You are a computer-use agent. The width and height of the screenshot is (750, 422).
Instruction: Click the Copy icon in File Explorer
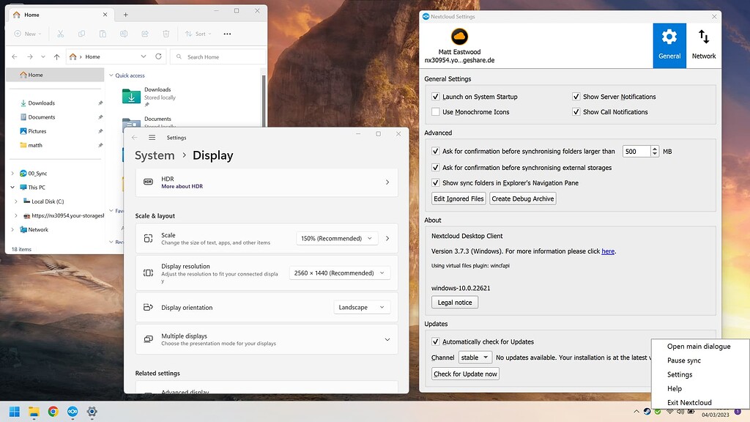[x=82, y=34]
